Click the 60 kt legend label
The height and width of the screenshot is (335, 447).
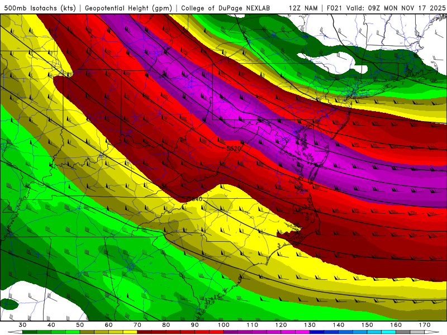108,325
